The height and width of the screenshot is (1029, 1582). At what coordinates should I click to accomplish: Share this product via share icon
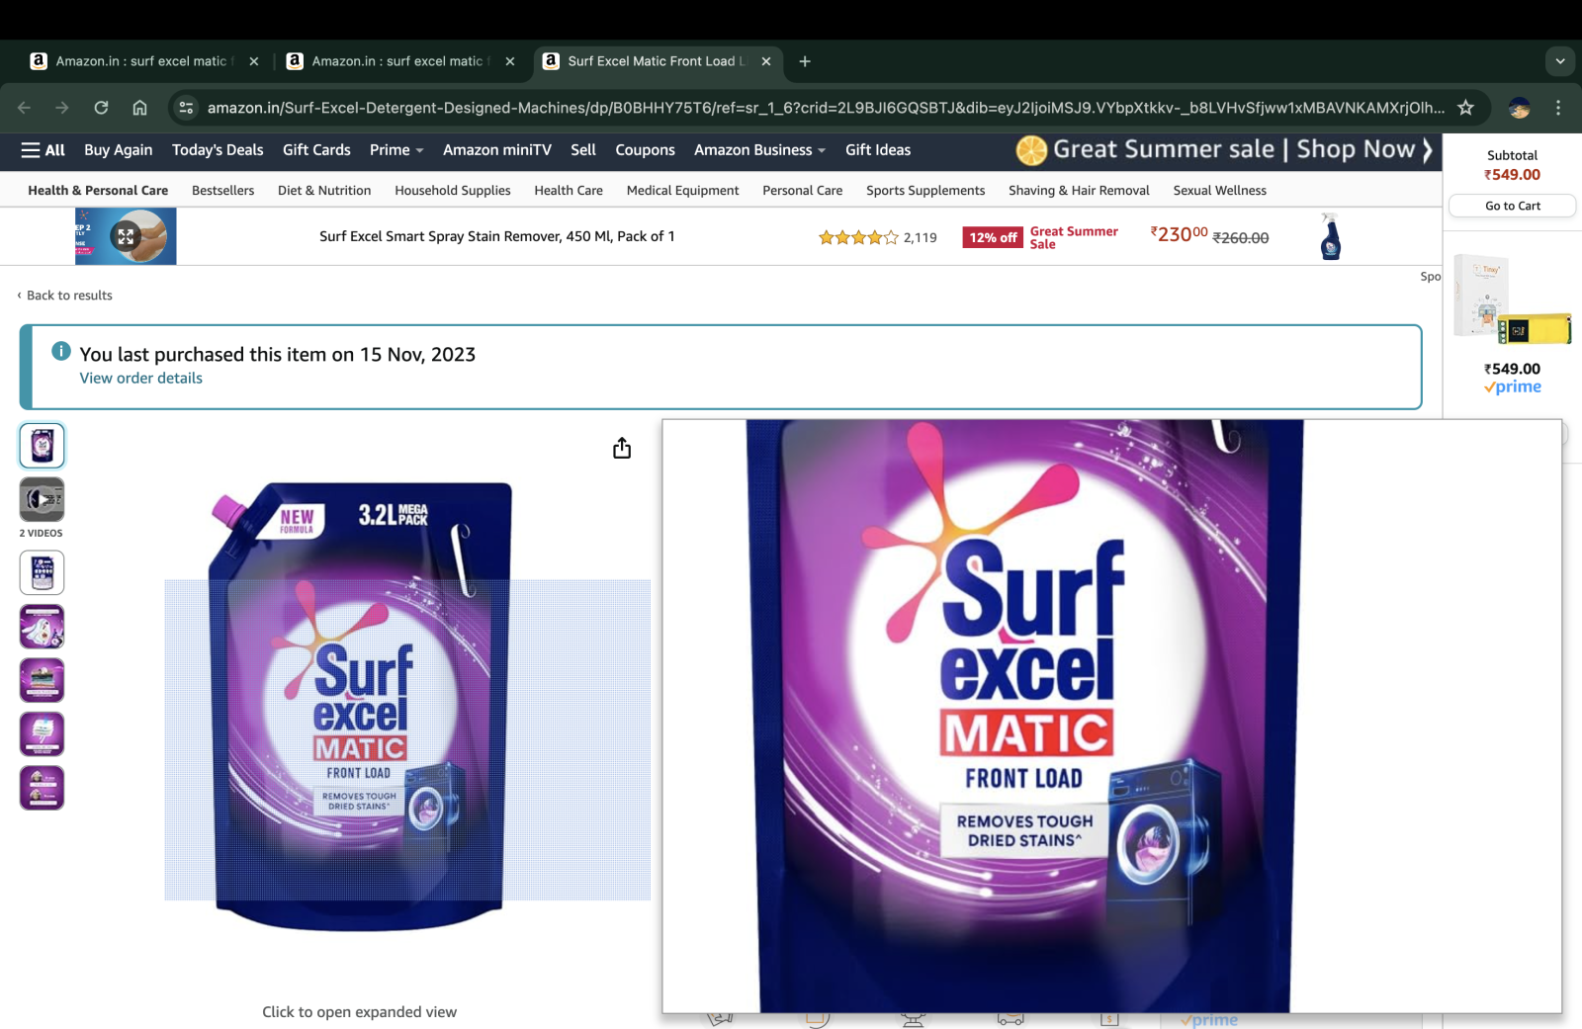tap(622, 449)
